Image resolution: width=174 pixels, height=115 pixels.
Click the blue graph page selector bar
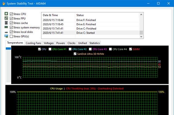point(8,49)
